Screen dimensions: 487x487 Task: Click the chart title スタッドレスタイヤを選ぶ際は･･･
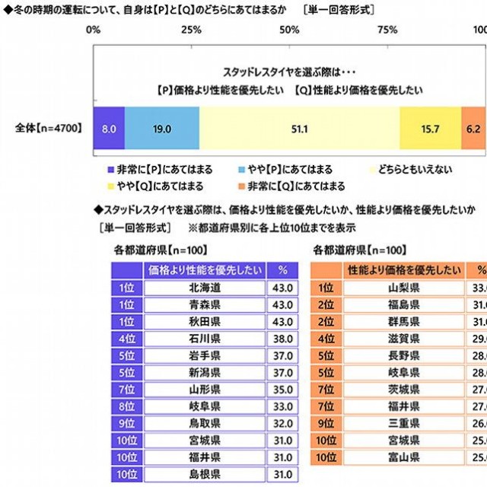click(289, 72)
